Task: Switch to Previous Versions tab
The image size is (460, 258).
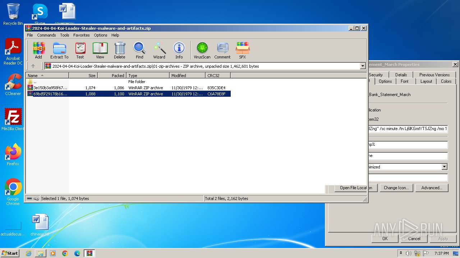Action: 434,75
